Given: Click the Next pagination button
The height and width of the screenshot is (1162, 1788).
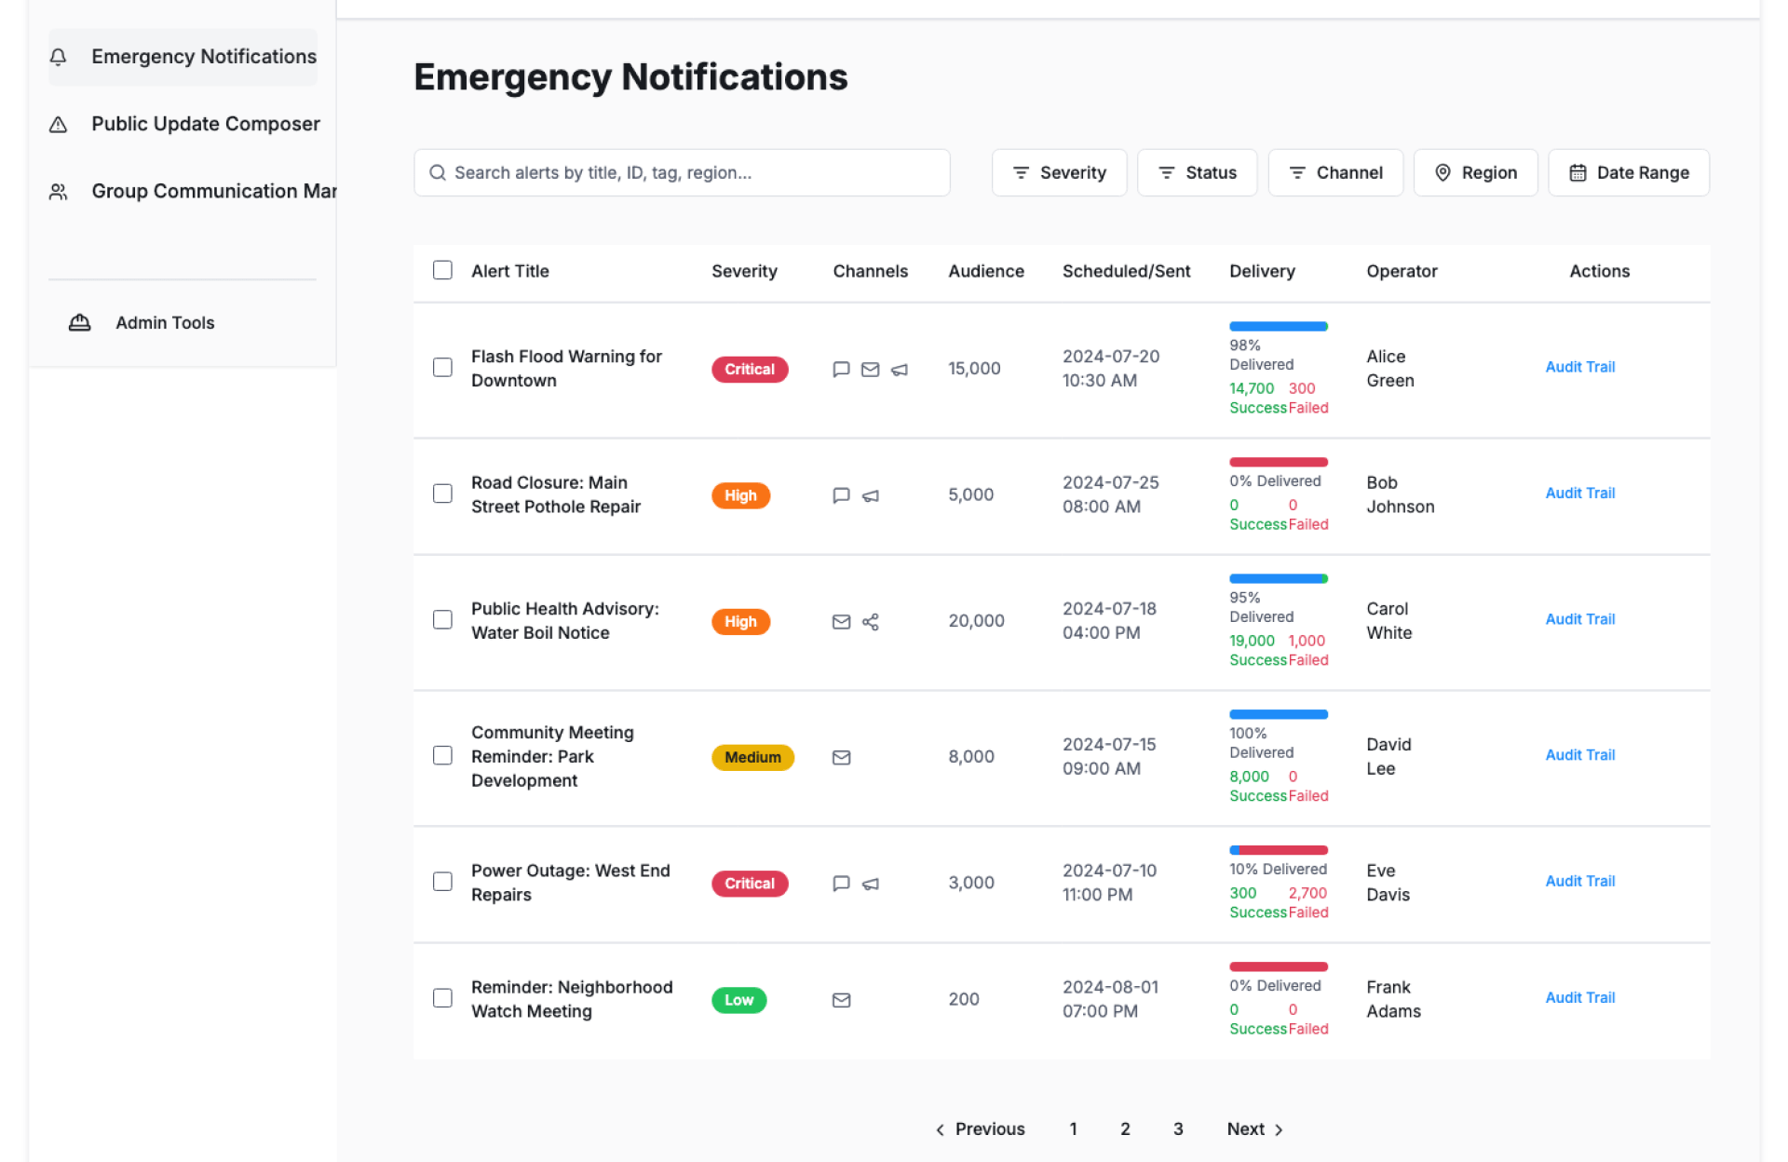Looking at the screenshot, I should coord(1254,1128).
